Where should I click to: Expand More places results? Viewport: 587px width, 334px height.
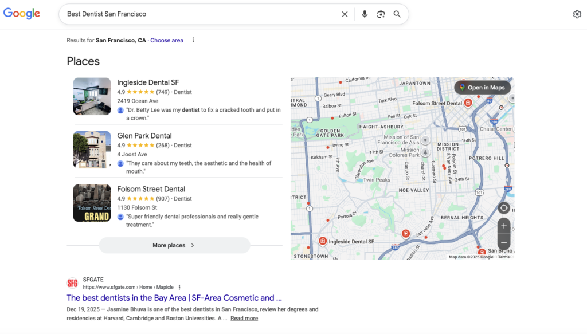(x=174, y=245)
